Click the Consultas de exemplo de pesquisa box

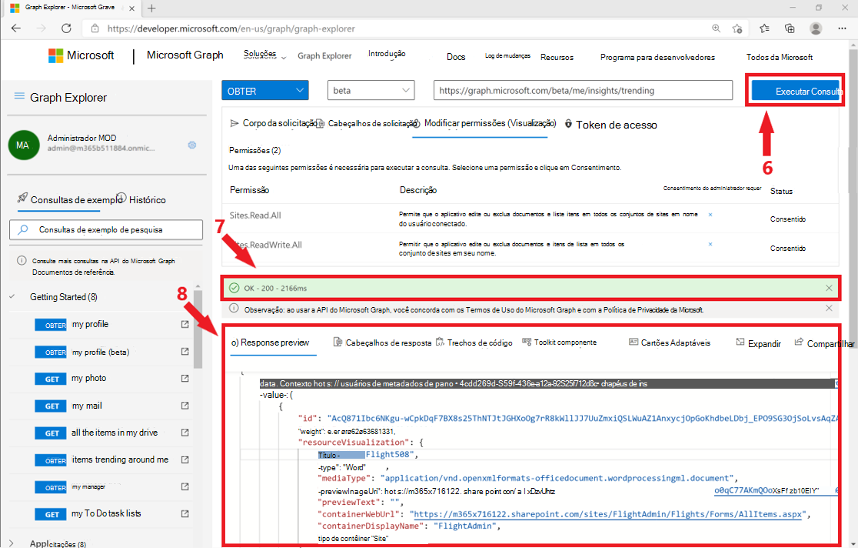point(106,229)
